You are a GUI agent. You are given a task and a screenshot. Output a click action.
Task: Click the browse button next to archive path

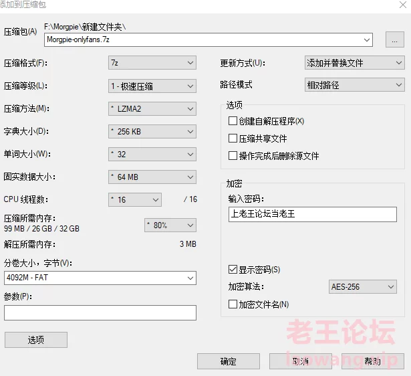(395, 40)
